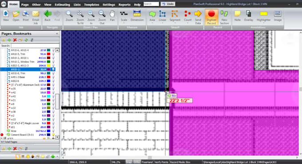This screenshot has width=302, height=164.
Task: Click red X delete in Pages toolbar
Action: [15, 40]
